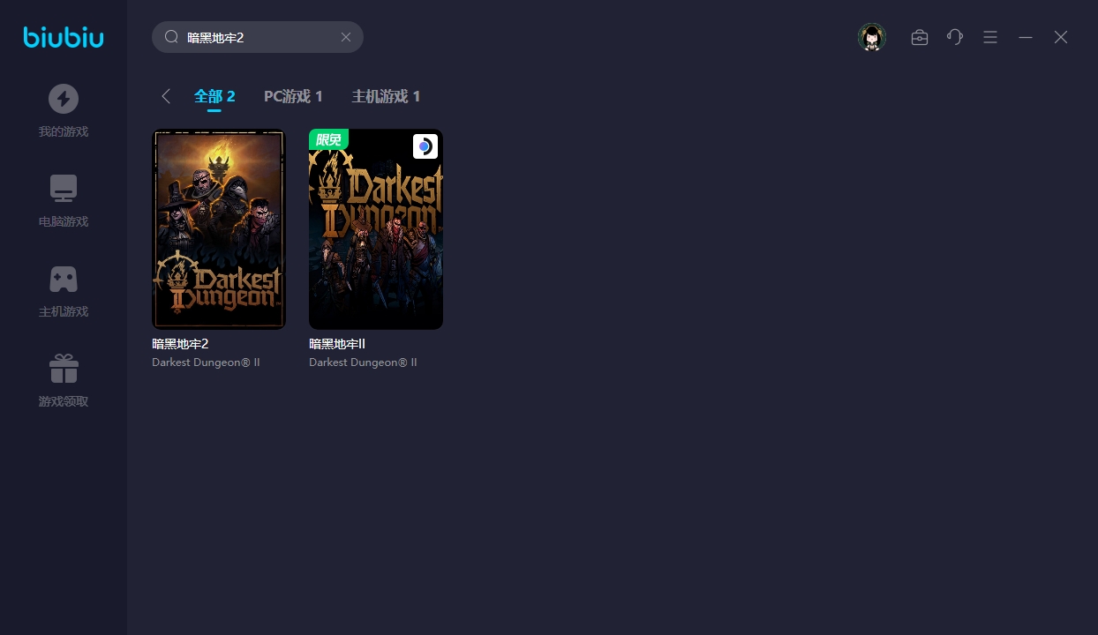Click the search magnifier icon
The height and width of the screenshot is (635, 1098).
(x=172, y=37)
